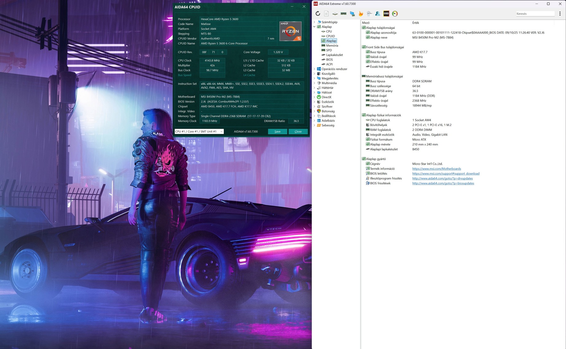Click the DirectX Xbox icon in tree
Viewport: 566px width, 349px height.
click(319, 97)
